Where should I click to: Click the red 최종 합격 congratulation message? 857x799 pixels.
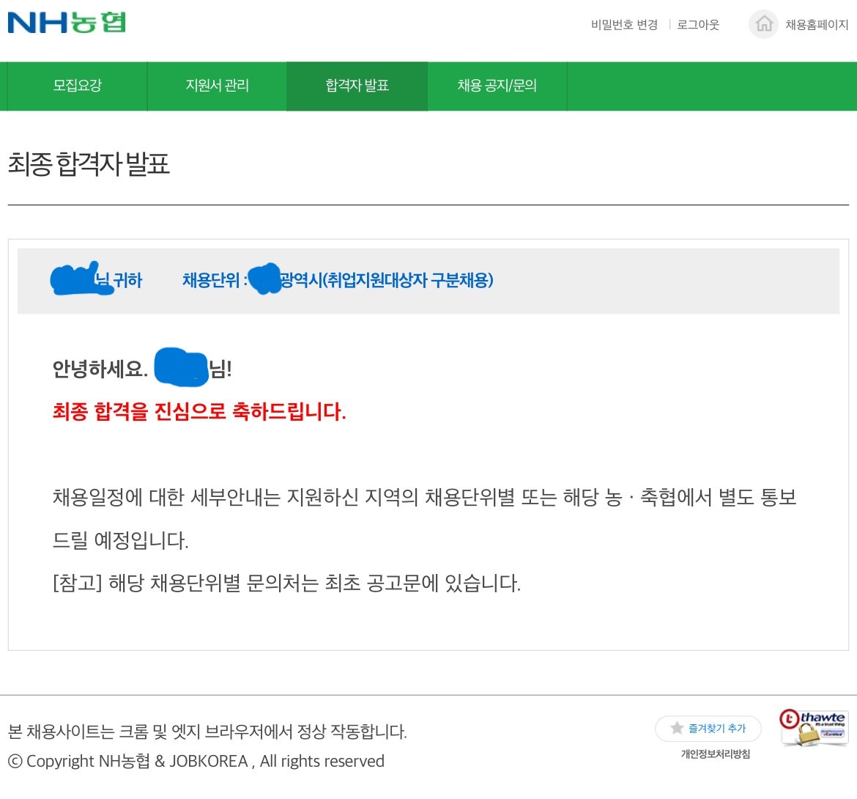point(199,411)
